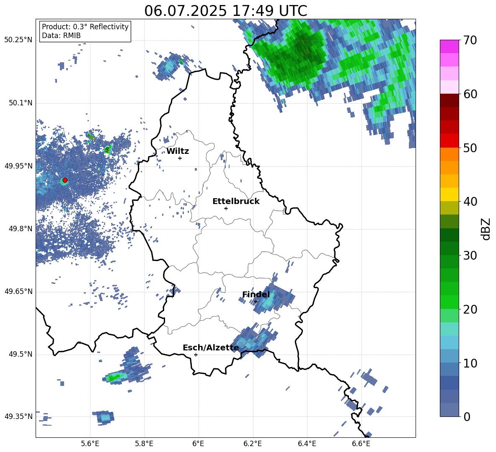Click the 6.4°E longitude label

coord(307,444)
